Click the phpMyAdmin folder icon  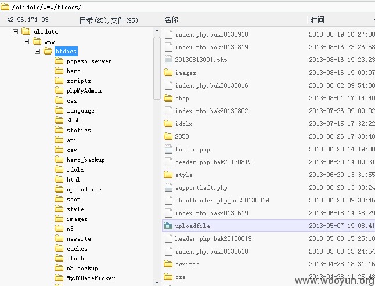(59, 90)
